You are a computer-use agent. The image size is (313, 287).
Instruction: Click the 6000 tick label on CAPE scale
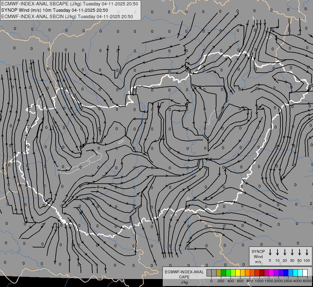pyautogui.click(x=307, y=281)
